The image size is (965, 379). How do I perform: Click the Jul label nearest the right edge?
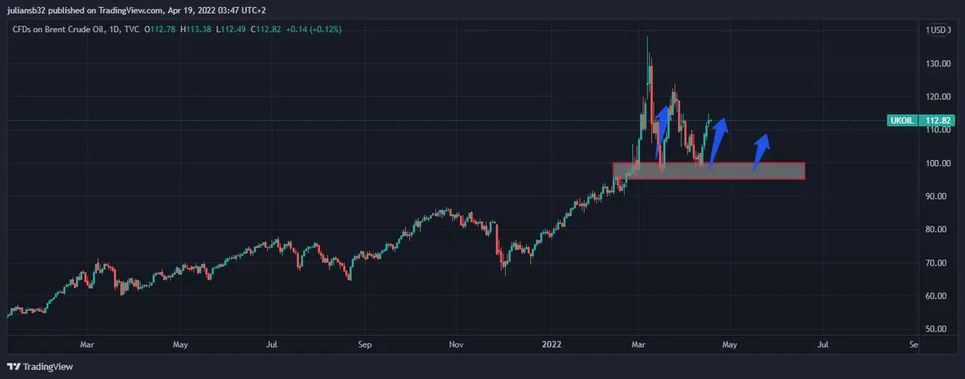(822, 344)
